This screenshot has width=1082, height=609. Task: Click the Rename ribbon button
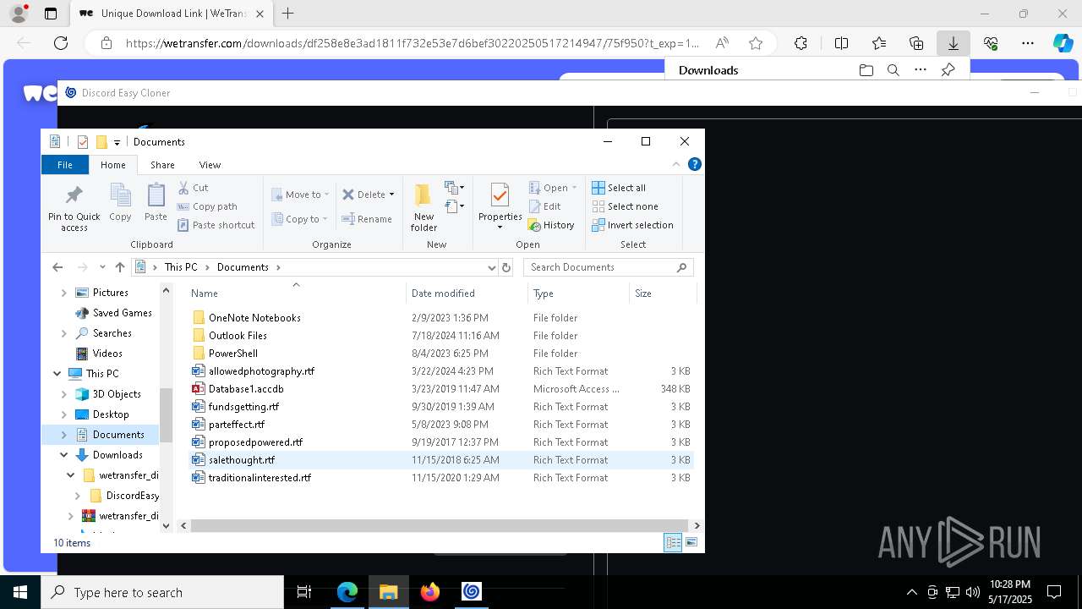(x=367, y=219)
